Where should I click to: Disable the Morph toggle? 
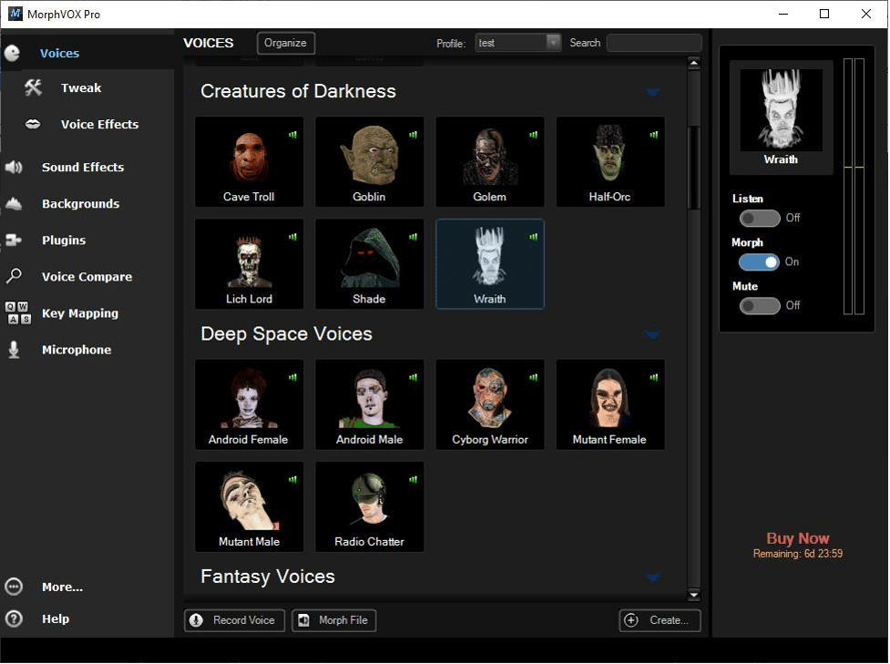tap(760, 261)
